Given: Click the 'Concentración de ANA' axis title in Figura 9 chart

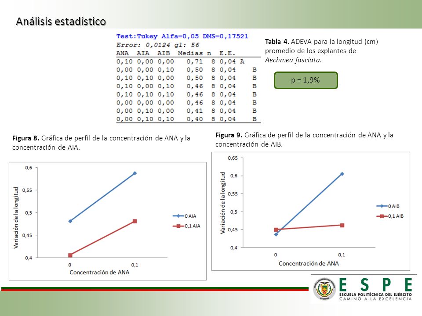Looking at the screenshot, I should 309,263.
